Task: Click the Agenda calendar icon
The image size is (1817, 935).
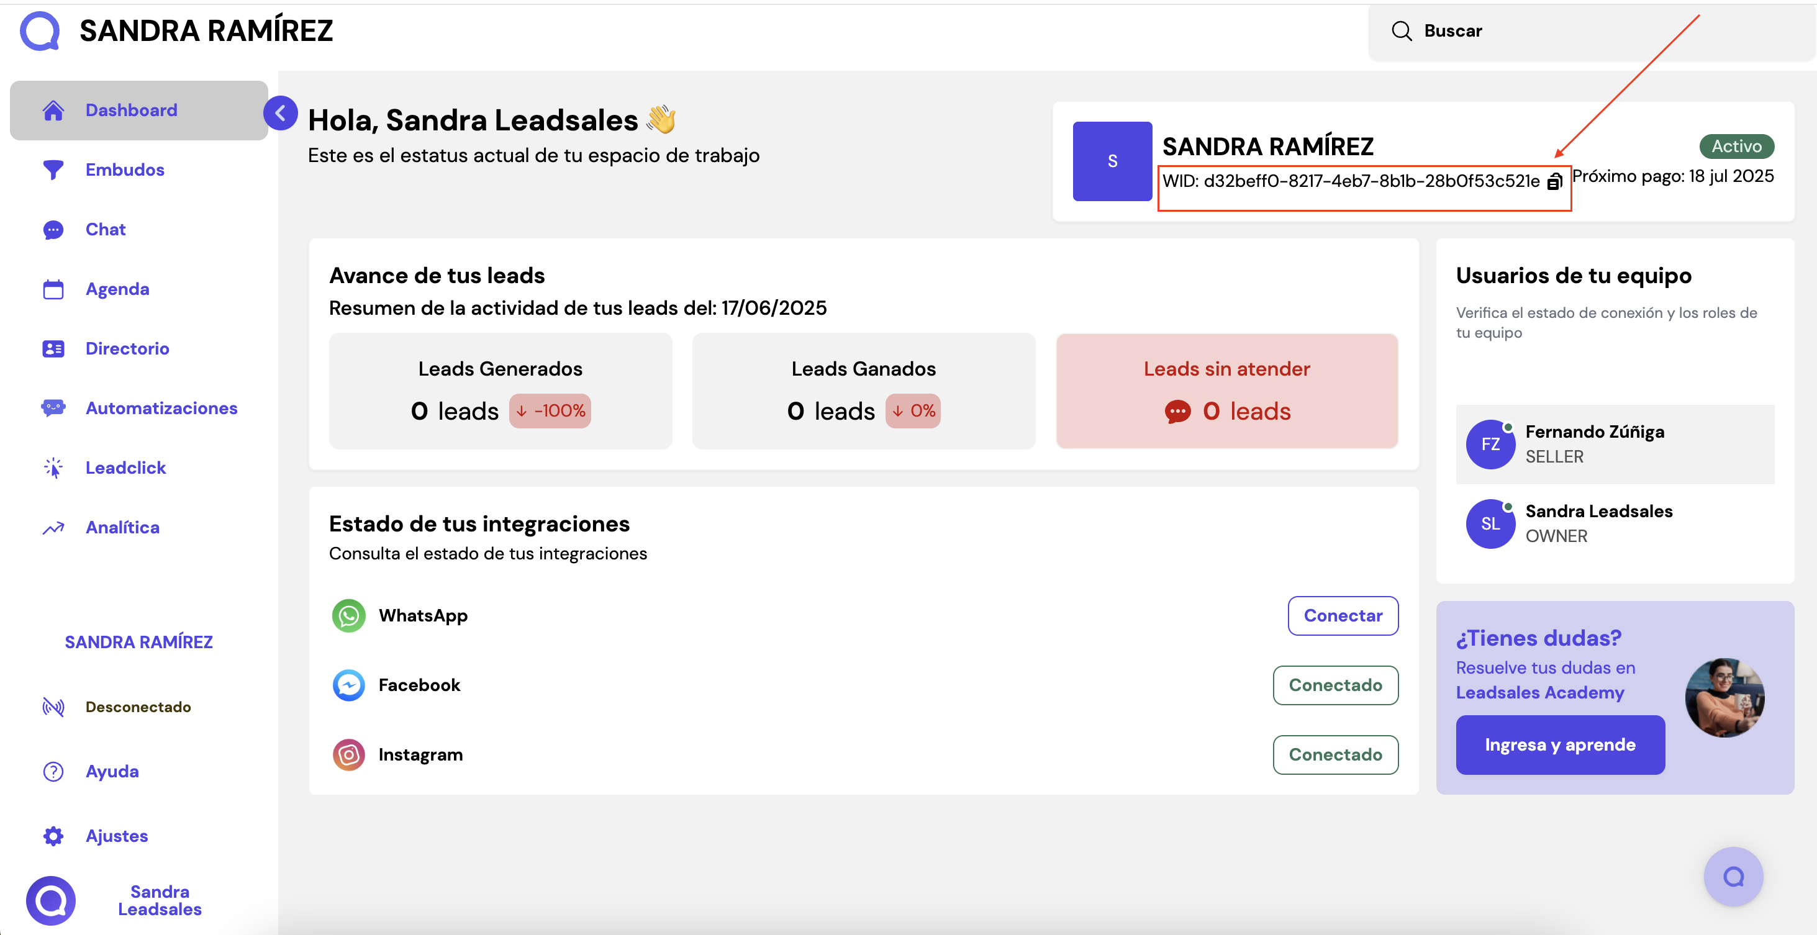Action: 53,289
